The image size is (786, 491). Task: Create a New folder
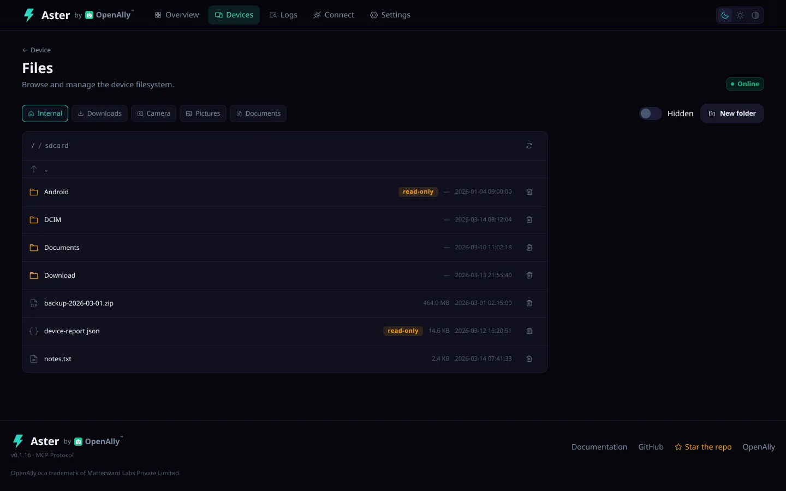[732, 113]
